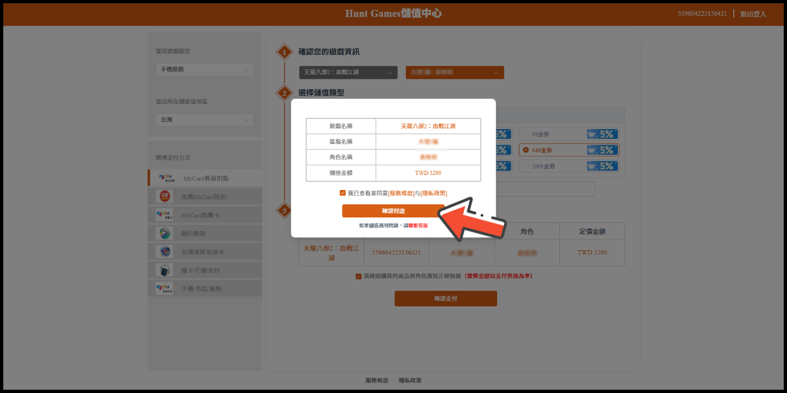Select the 免費MyCard抵扣 red icon
Viewport: 787px width, 393px height.
point(165,196)
